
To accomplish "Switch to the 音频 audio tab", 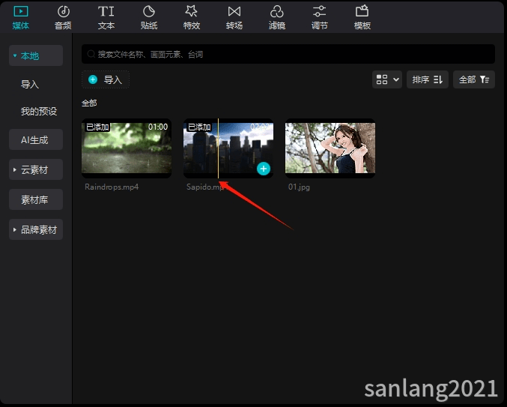I will coord(63,17).
